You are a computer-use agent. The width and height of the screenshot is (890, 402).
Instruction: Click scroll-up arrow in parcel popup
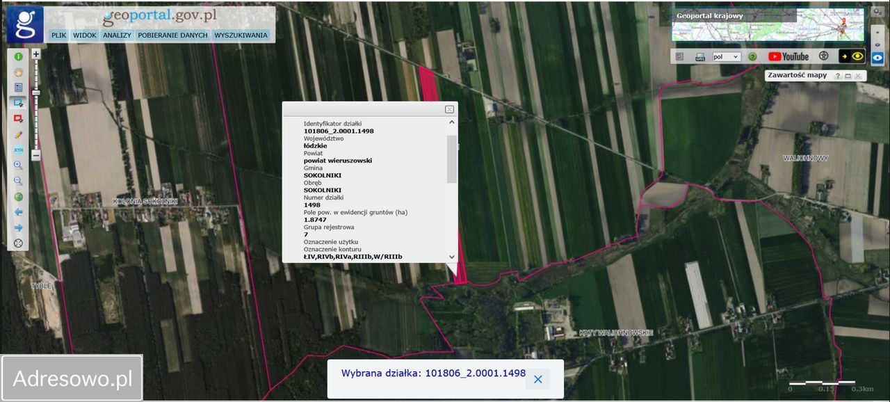452,122
